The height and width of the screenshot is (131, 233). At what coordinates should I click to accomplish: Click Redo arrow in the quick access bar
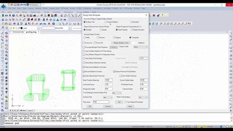pyautogui.click(x=24, y=5)
